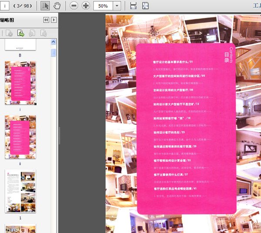Screen dimensions: 261x233
Task: Click the fit width scrolling icon
Action: [134, 6]
